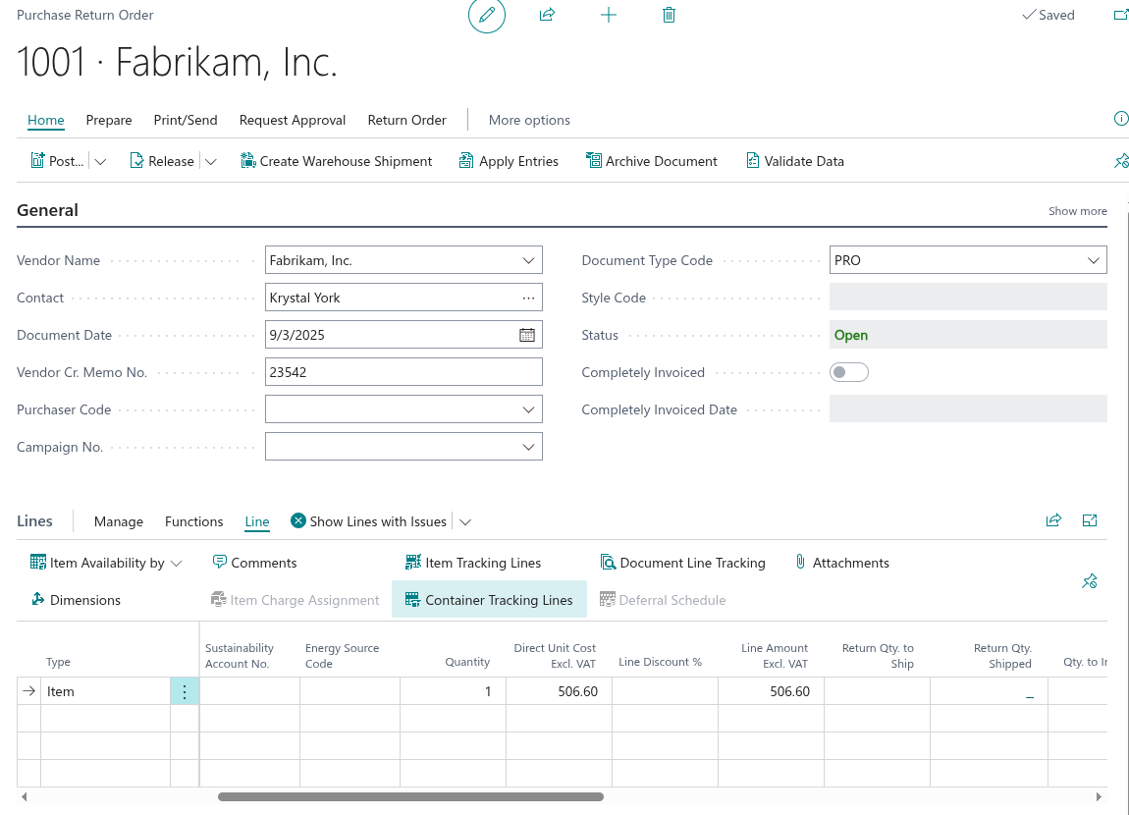
Task: Open line Attachments
Action: 841,563
